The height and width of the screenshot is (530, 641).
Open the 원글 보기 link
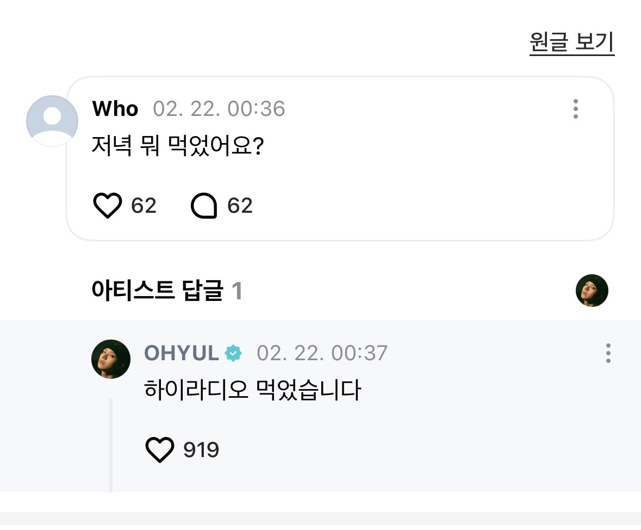pos(571,42)
